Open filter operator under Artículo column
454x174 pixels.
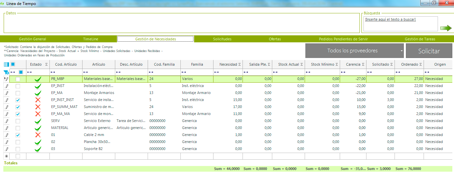86,72
